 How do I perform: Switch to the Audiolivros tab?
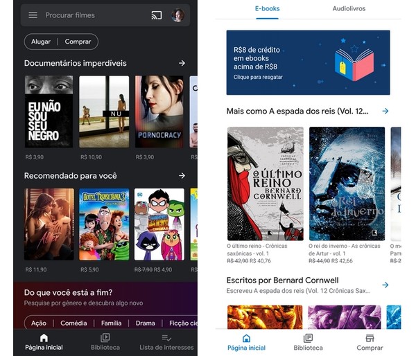tap(349, 9)
